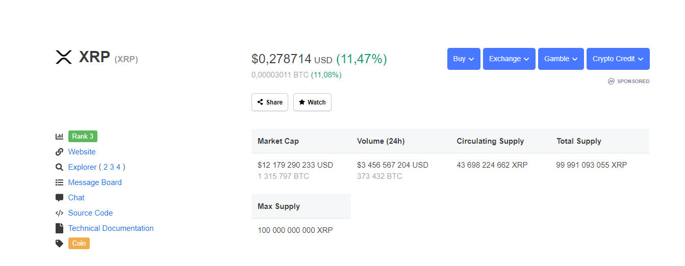685x266 pixels.
Task: Click the document icon for Technical Documentation
Action: [59, 228]
